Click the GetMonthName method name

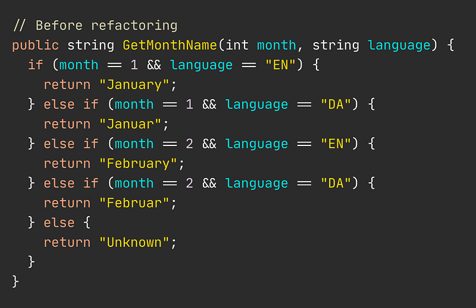(170, 45)
